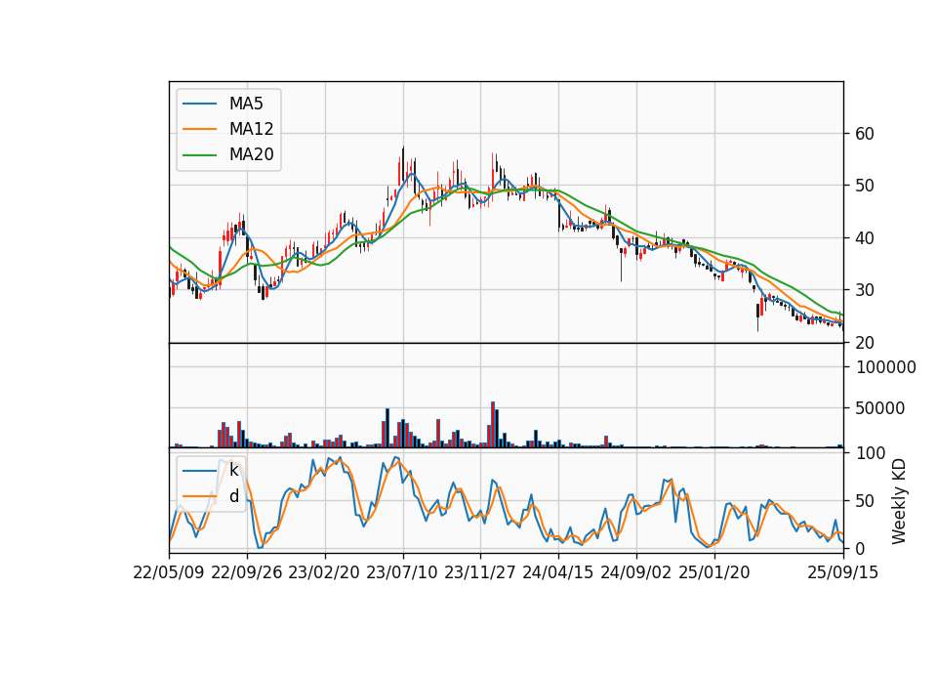
Task: Click the 23/07/10 date tick label
Action: 402,572
